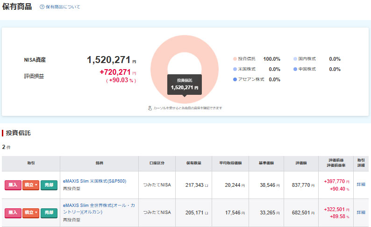Expand 積立 dropdown for the S&P500 fund
The height and width of the screenshot is (227, 371).
click(30, 185)
